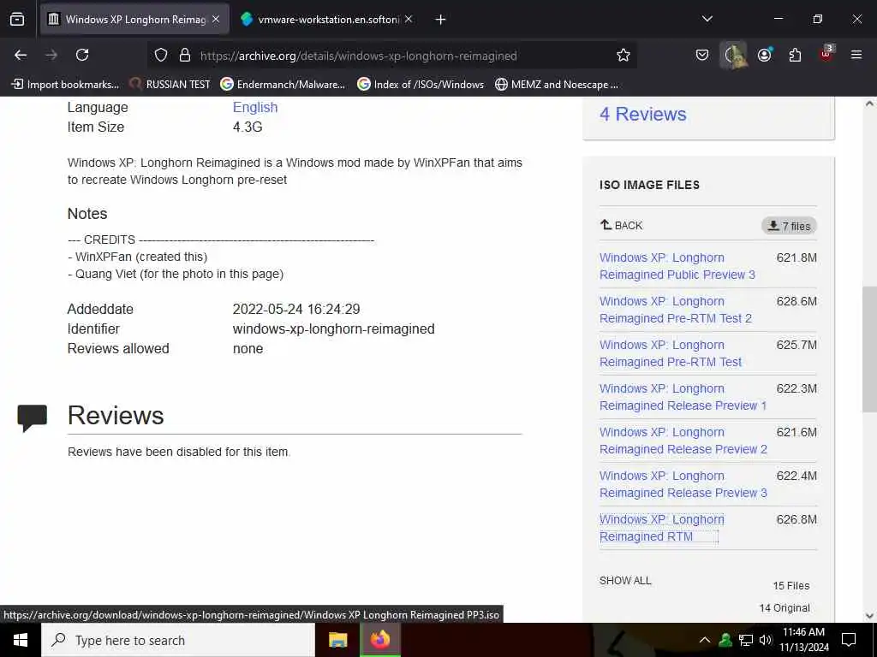Download Longhorn Reimagined Public Preview 3 ISO
The width and height of the screenshot is (877, 657).
pyautogui.click(x=677, y=266)
